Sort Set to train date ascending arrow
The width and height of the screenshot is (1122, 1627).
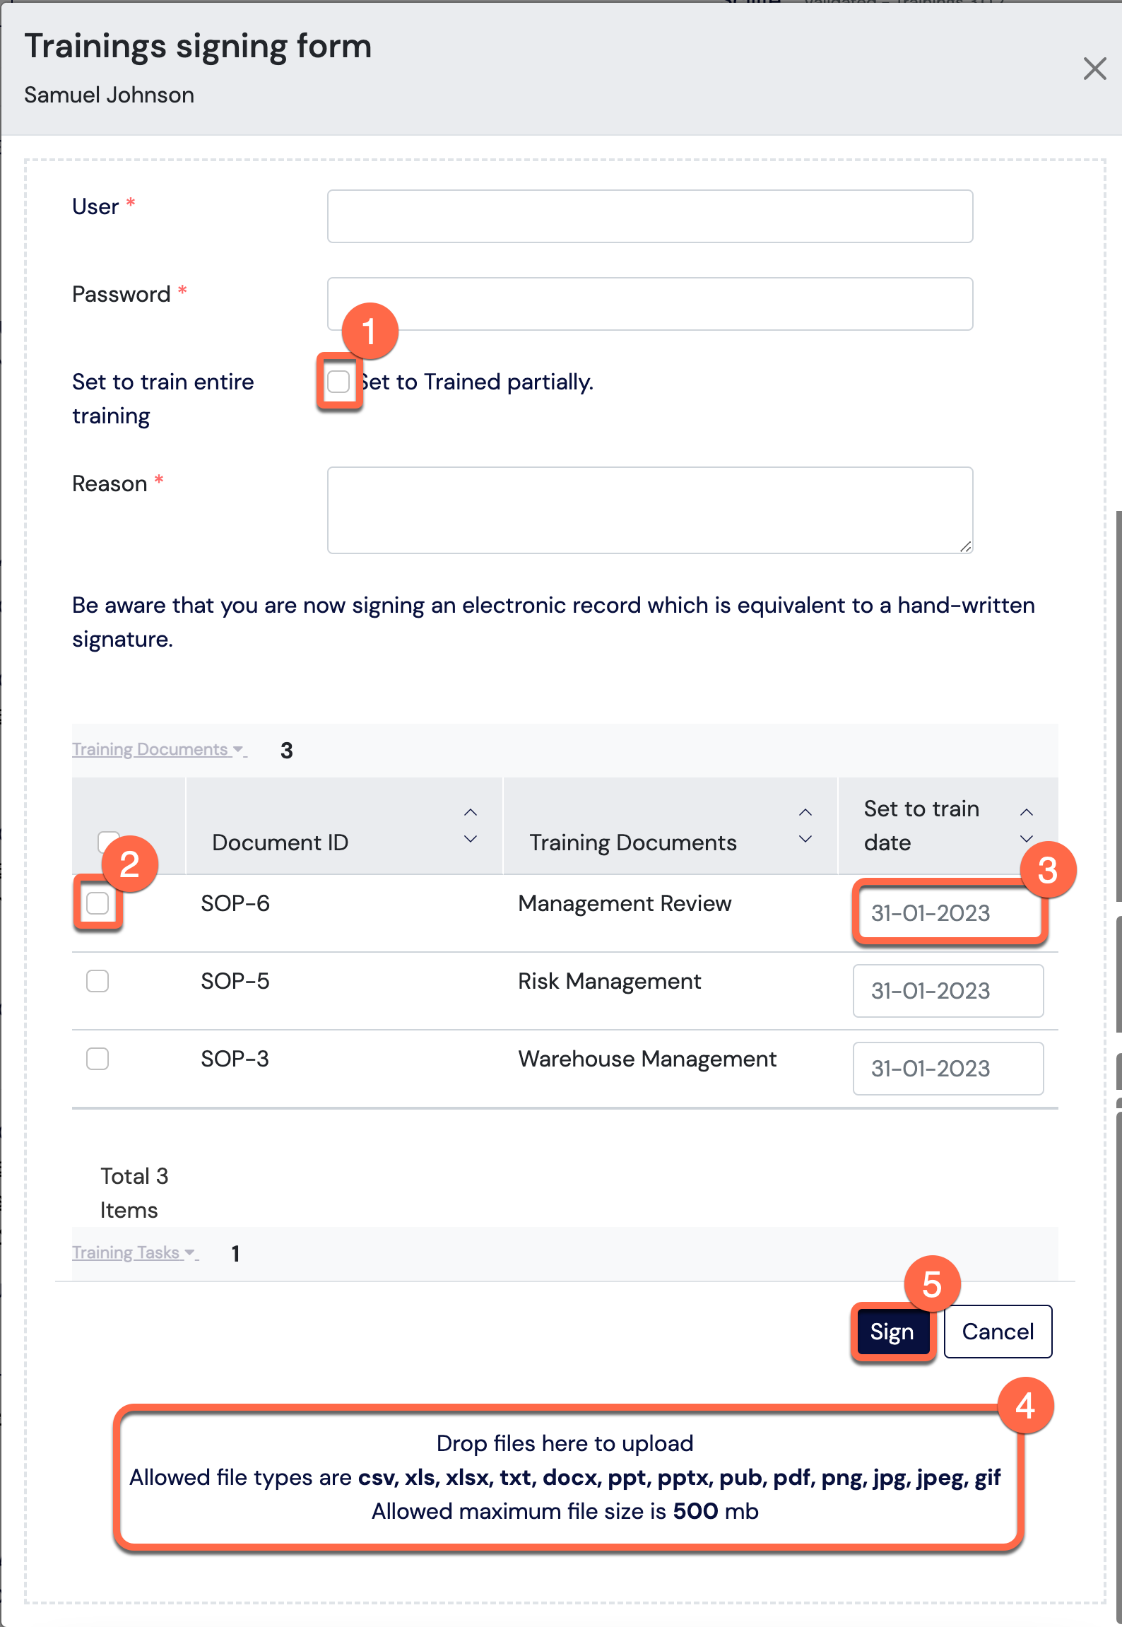[x=1027, y=812]
